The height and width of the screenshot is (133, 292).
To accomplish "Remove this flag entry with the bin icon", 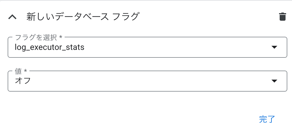I will (282, 17).
